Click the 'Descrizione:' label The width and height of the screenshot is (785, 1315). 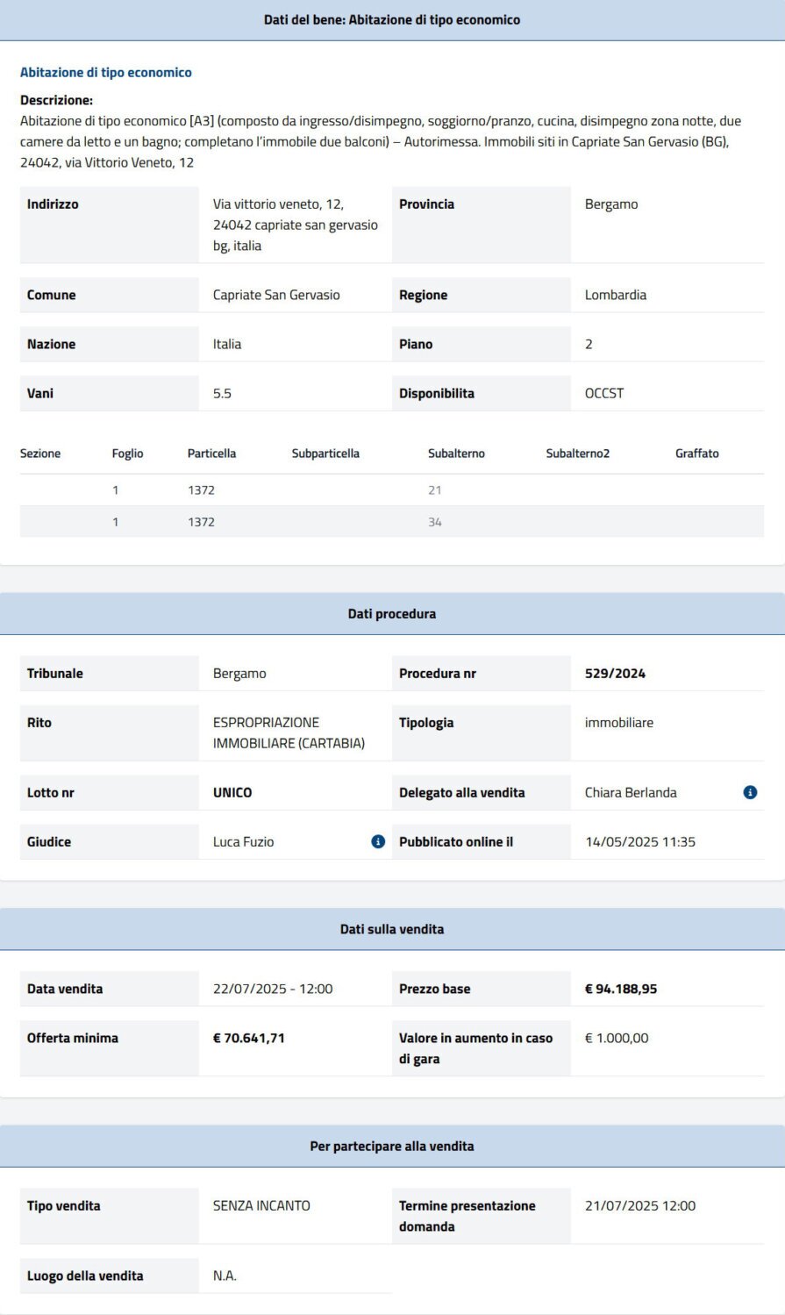(56, 100)
